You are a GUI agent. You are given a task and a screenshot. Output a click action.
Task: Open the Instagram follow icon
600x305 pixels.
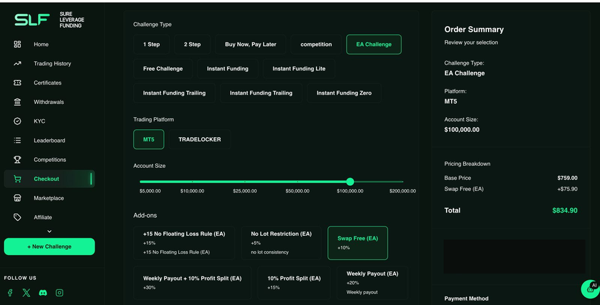[x=59, y=293]
